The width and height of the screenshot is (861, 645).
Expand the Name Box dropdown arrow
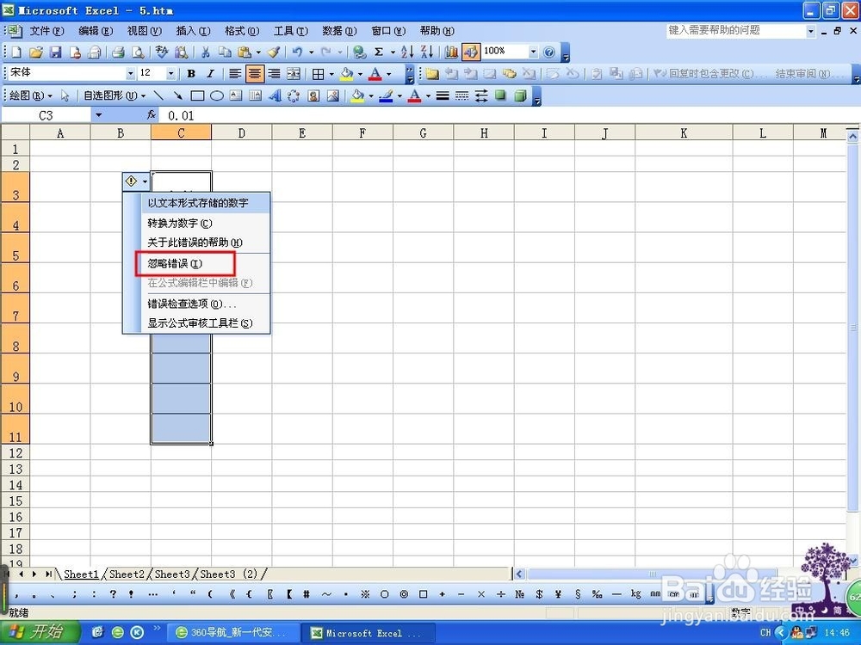tap(99, 115)
